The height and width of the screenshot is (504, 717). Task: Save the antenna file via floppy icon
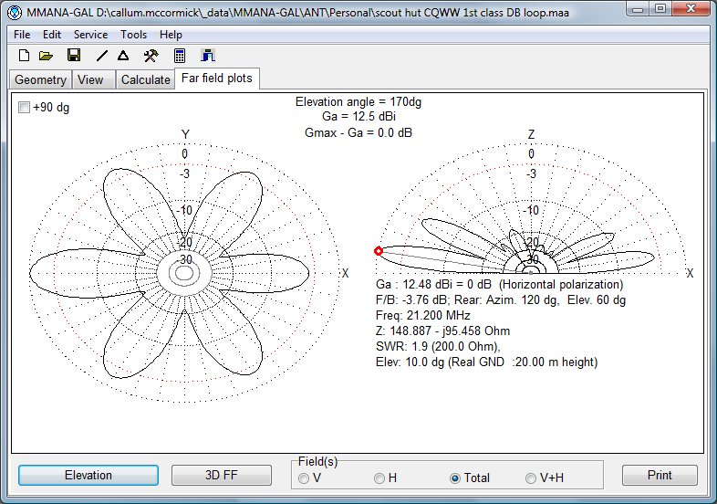(x=74, y=56)
